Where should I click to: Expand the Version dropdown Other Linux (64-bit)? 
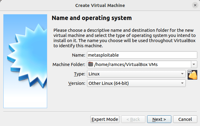[x=136, y=83]
